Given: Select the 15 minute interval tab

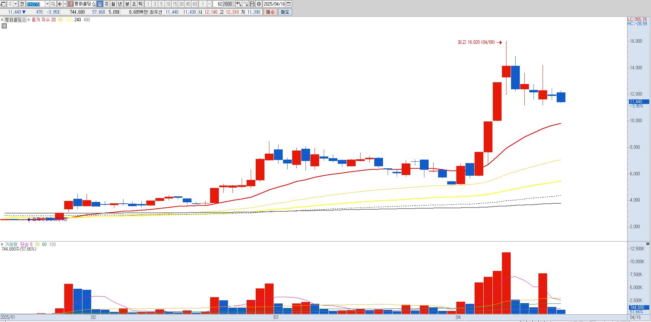Looking at the screenshot, I should tap(175, 4).
